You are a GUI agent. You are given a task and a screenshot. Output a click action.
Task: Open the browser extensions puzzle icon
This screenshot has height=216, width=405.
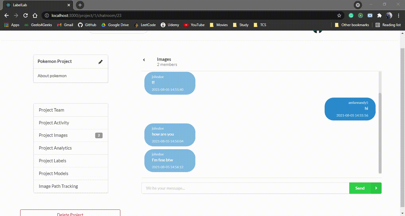pos(380,15)
